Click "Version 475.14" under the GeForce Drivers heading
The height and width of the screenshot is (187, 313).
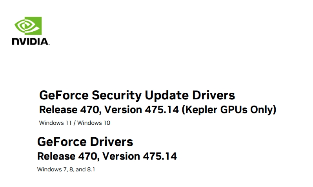(140, 156)
